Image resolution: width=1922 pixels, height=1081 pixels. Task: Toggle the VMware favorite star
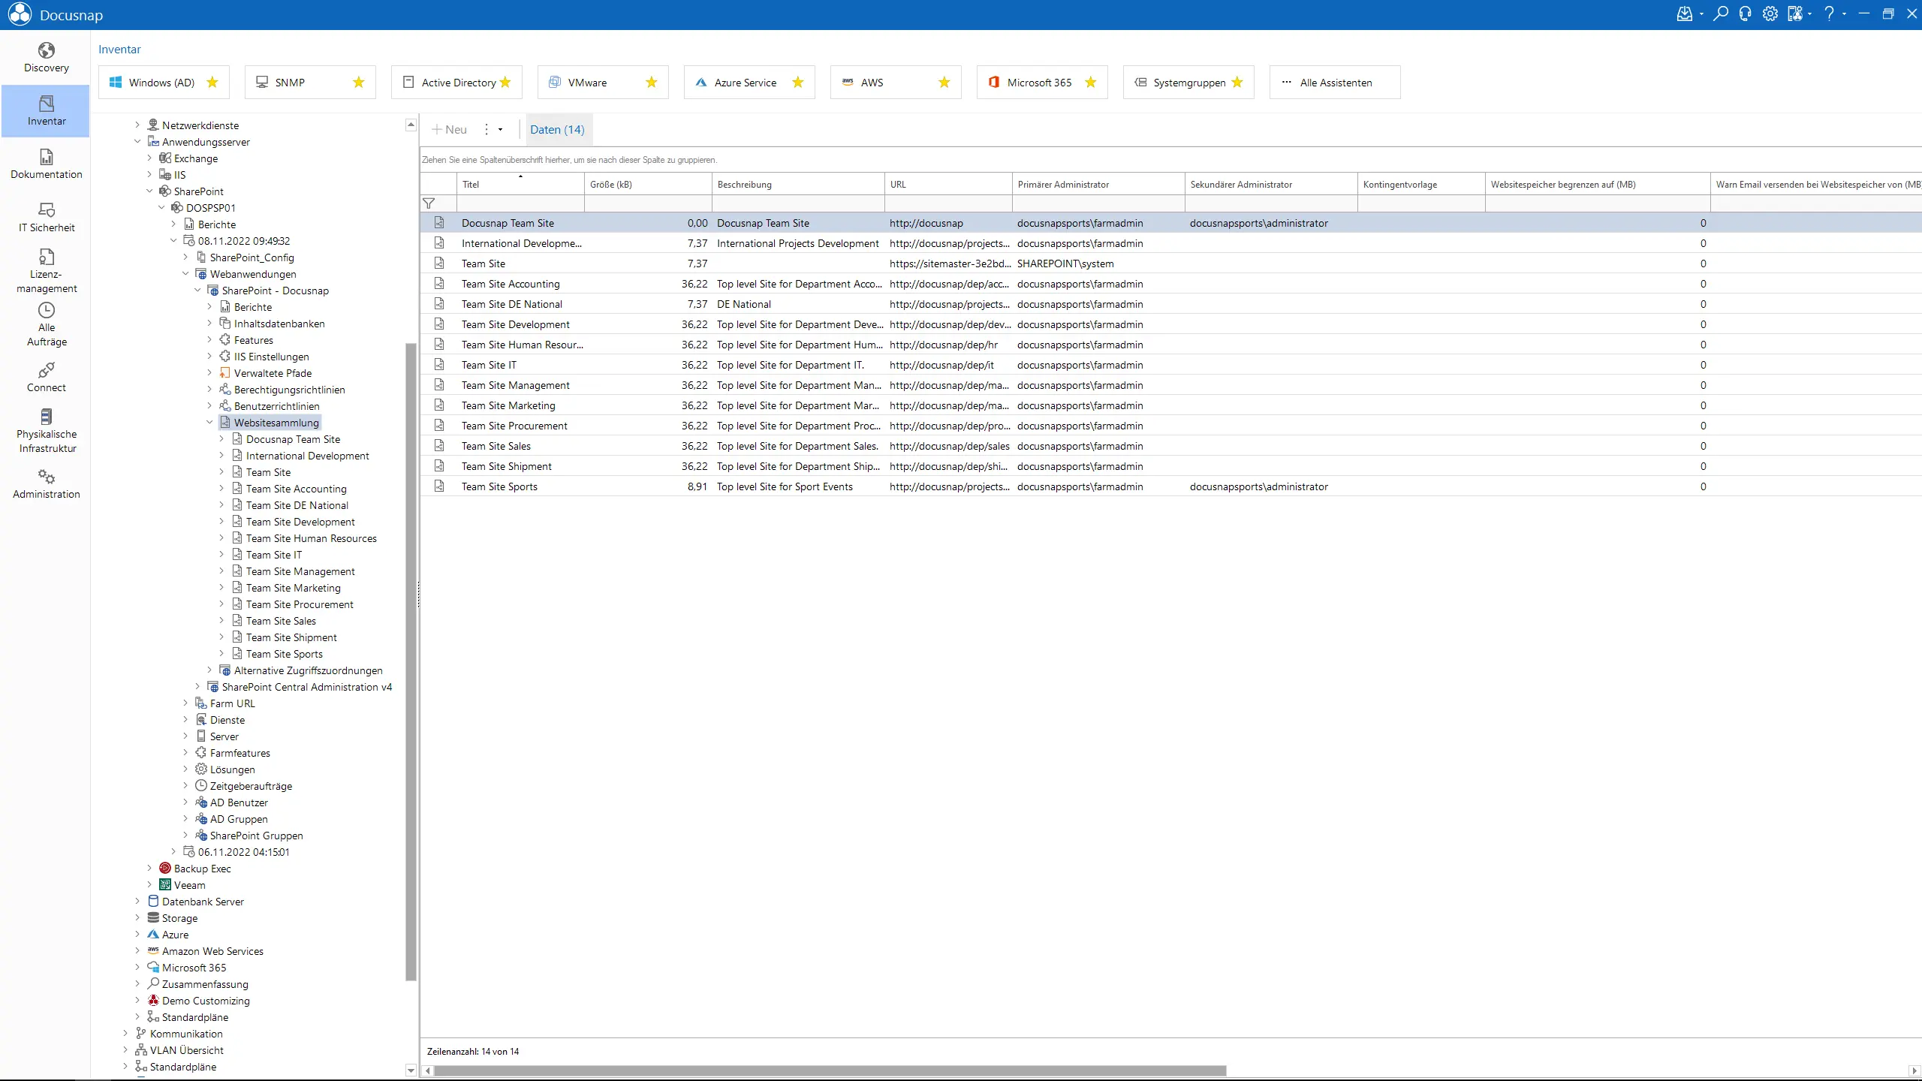(x=651, y=83)
